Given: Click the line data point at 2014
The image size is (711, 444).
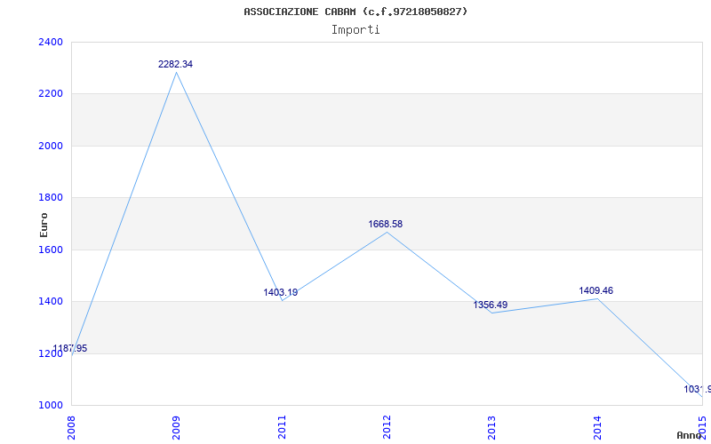Looking at the screenshot, I should [597, 298].
